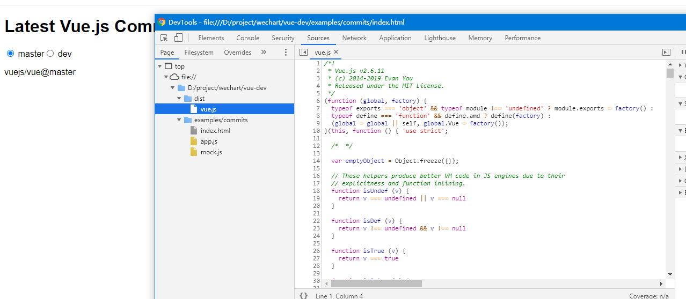
Task: Click the horizontal scrollbar right arrow
Action: pyautogui.click(x=661, y=283)
